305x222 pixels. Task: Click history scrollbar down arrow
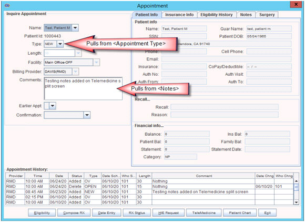(296, 203)
